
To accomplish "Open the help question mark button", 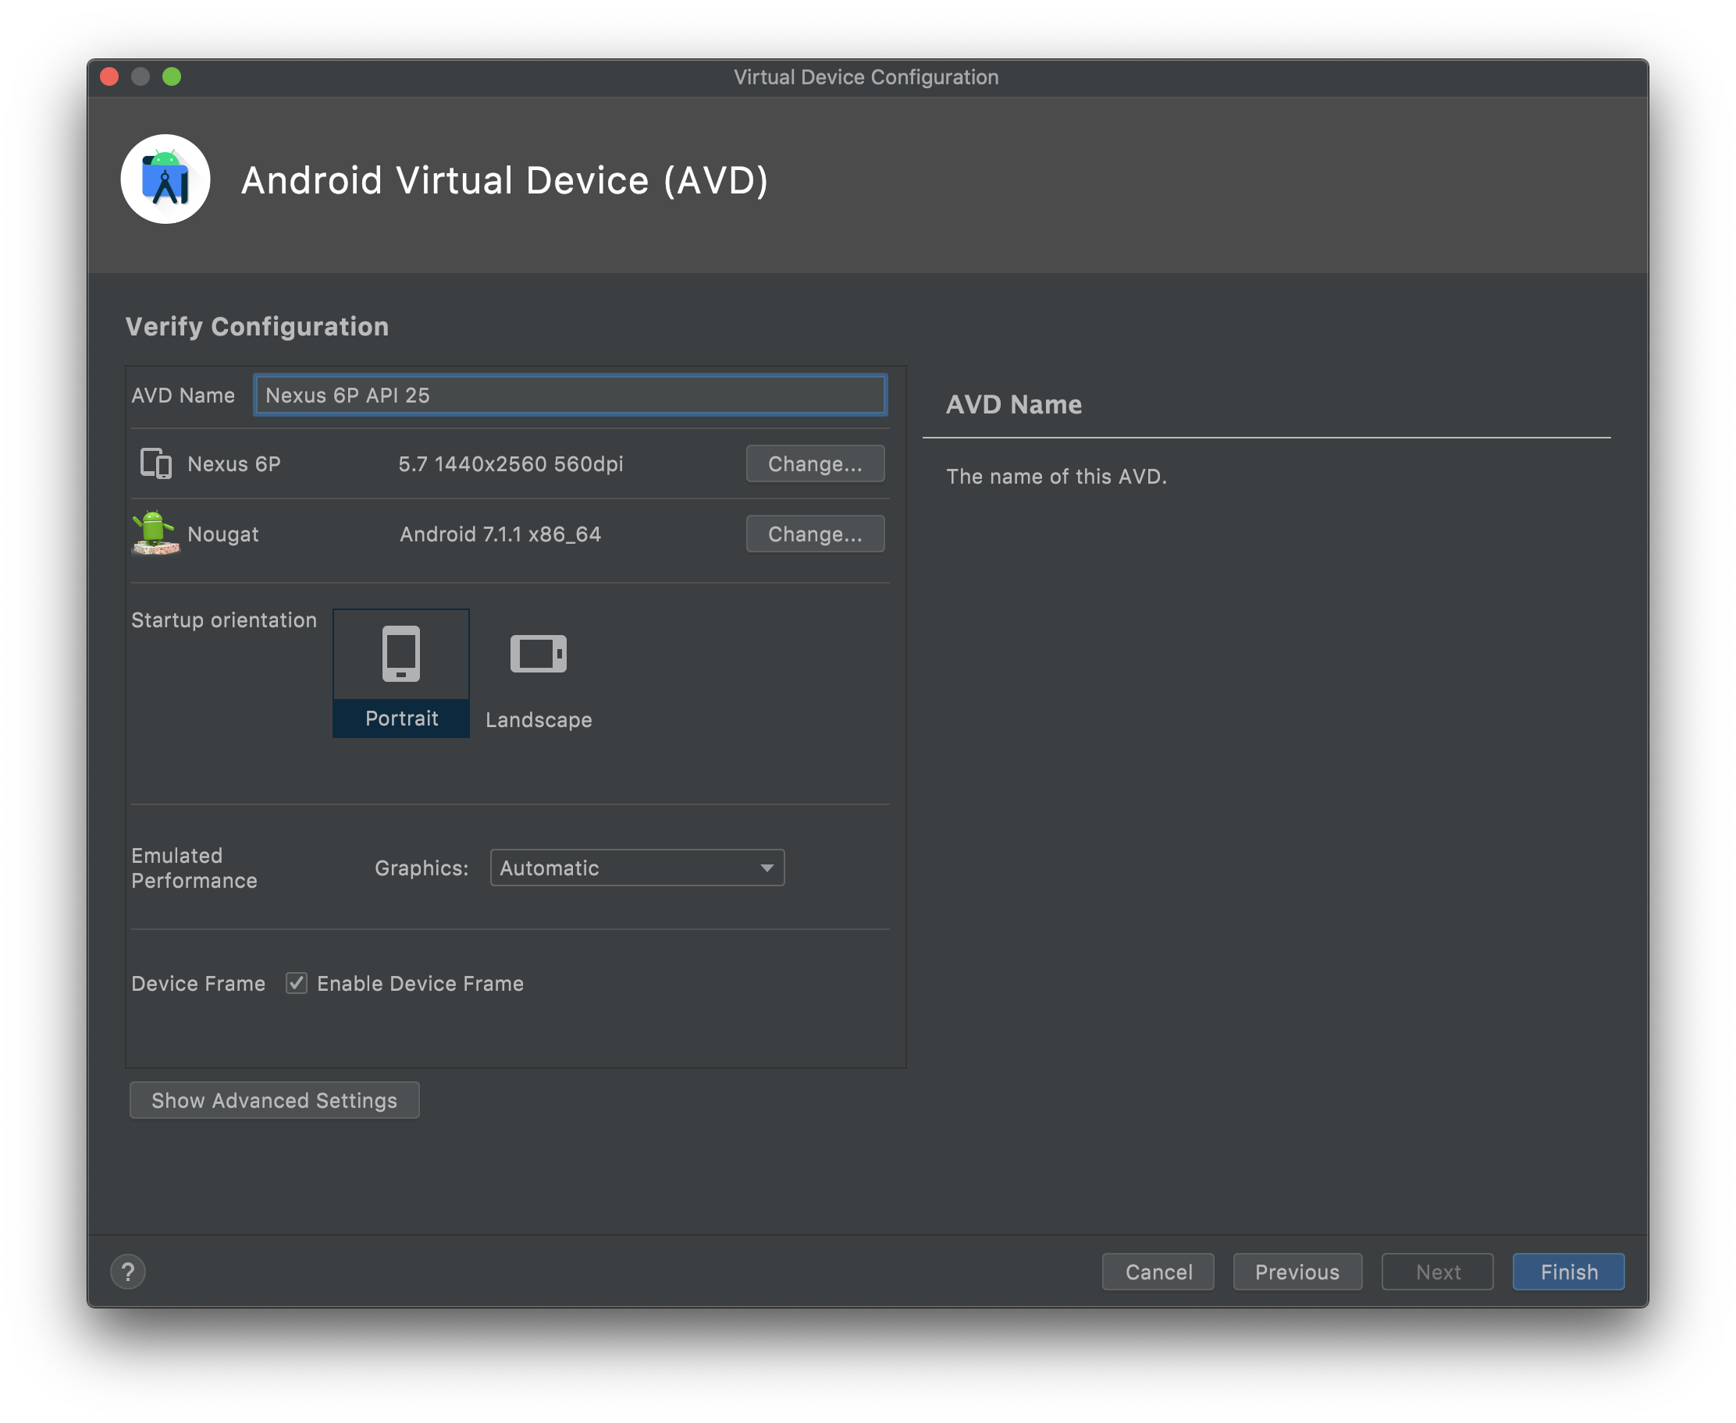I will tap(128, 1272).
